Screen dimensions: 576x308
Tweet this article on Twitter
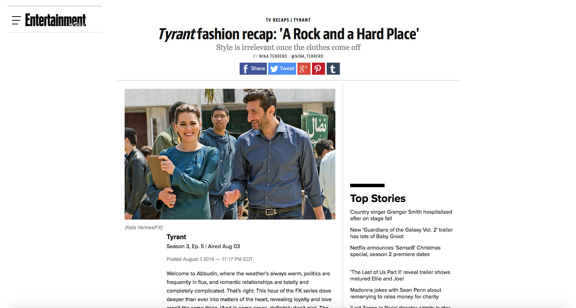coord(282,68)
